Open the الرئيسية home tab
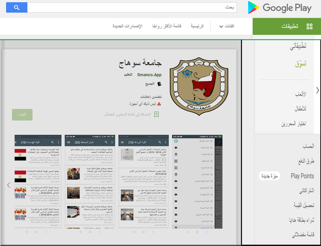Viewport: 321px width, 246px height. pos(197,26)
